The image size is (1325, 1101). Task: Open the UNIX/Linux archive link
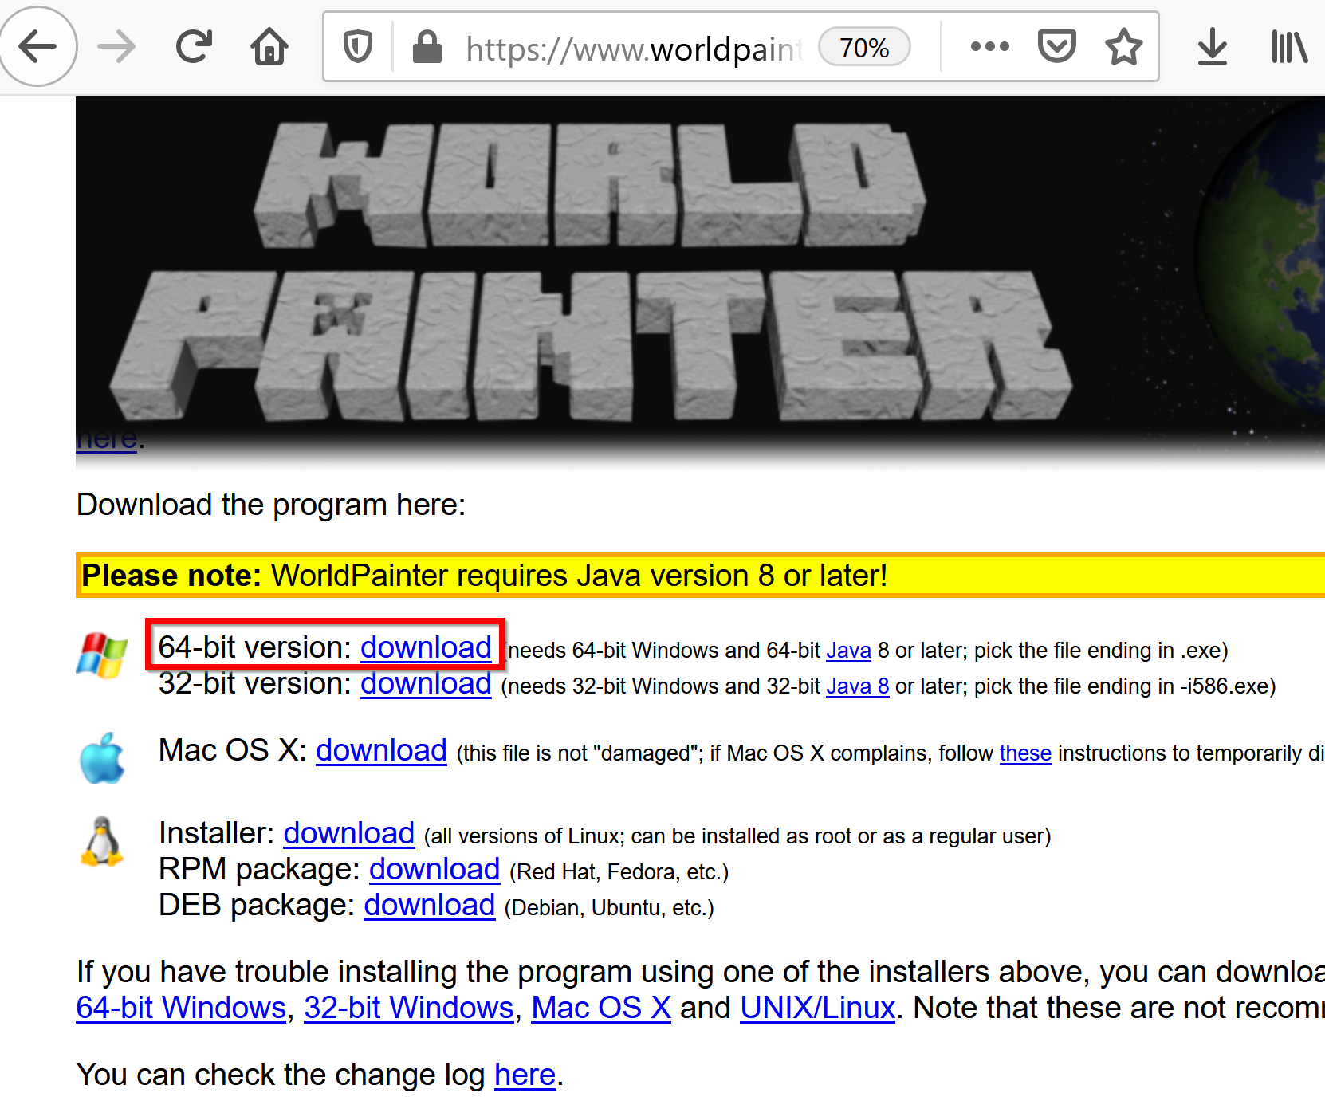click(x=818, y=1008)
